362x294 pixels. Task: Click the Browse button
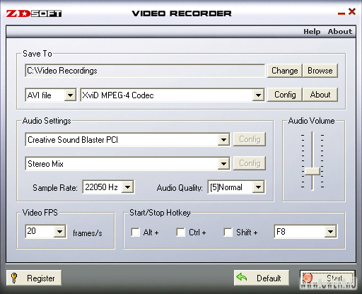click(320, 71)
